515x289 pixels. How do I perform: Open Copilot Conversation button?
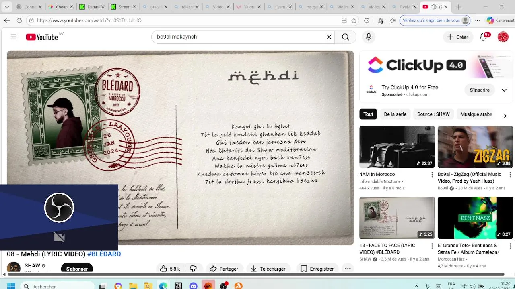500,20
